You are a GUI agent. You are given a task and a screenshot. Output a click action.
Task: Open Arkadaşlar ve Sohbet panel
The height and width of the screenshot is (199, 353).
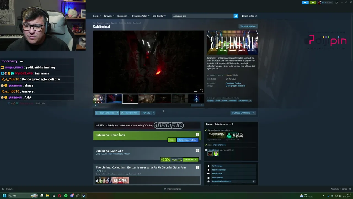[341, 189]
